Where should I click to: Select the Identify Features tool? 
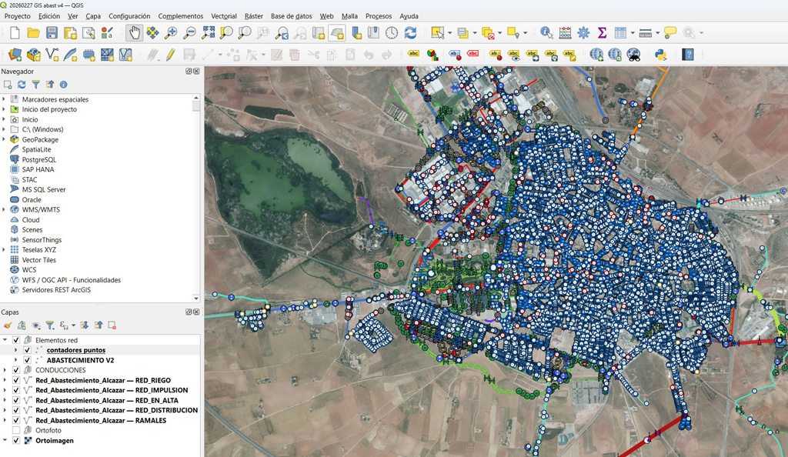[546, 32]
